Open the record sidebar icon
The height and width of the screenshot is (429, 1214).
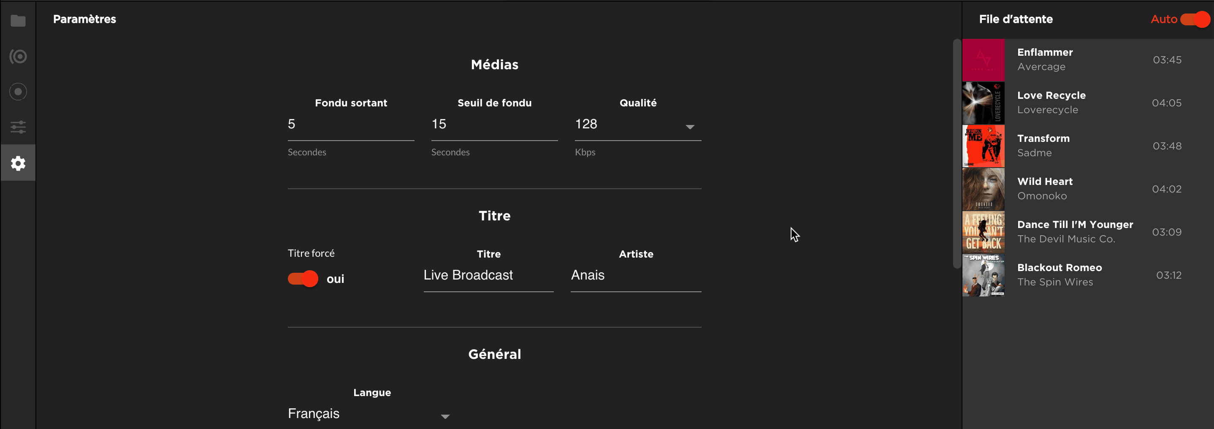[x=18, y=92]
